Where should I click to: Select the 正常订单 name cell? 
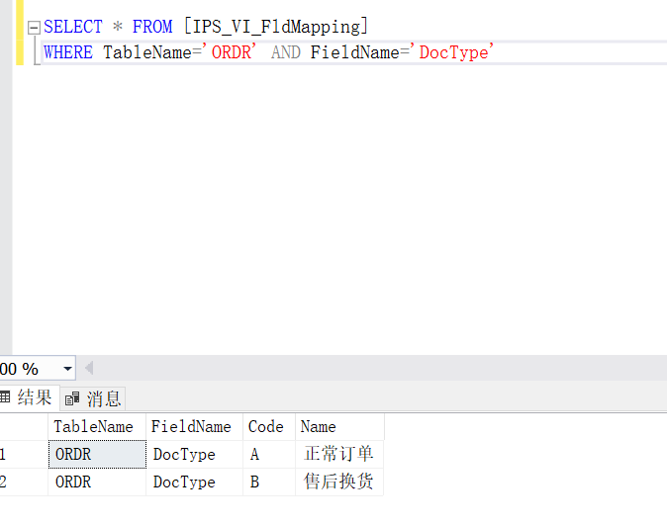pos(339,454)
